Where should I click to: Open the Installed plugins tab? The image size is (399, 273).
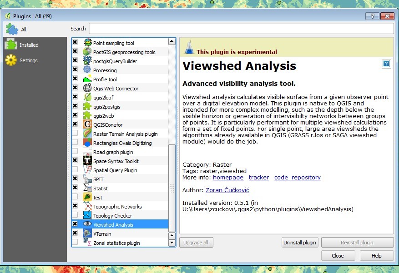pyautogui.click(x=35, y=45)
